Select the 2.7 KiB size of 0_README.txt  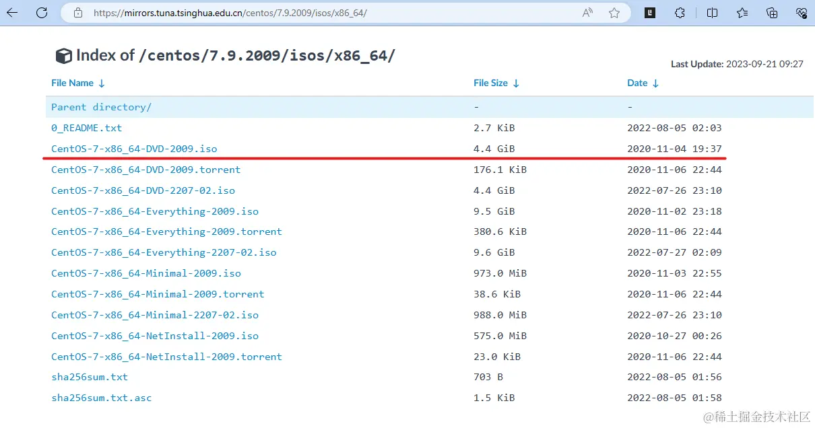click(494, 128)
